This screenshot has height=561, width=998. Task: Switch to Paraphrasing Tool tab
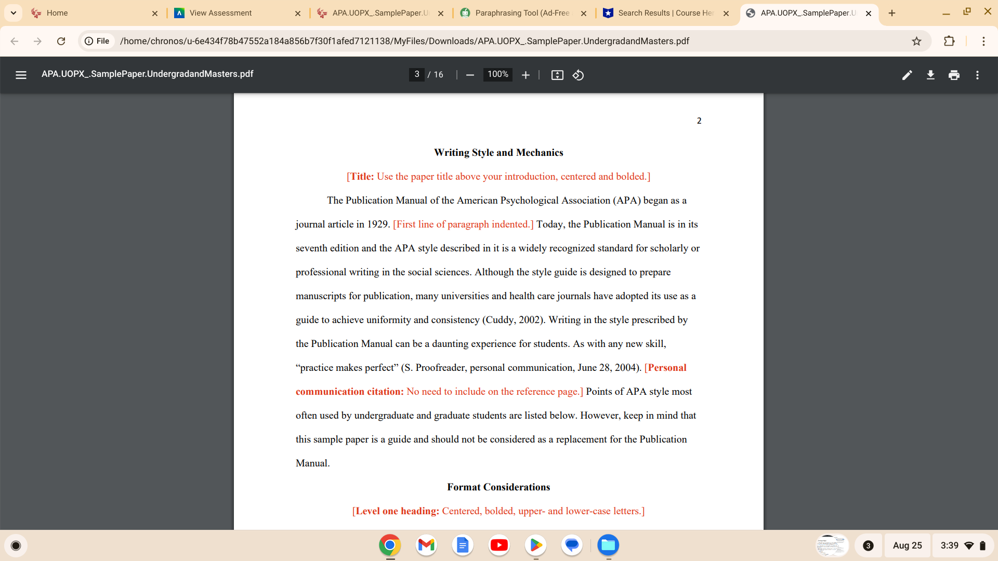tap(522, 13)
